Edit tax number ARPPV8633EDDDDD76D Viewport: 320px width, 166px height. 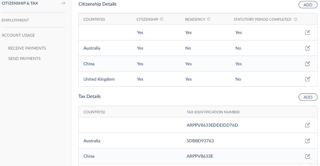(x=307, y=125)
